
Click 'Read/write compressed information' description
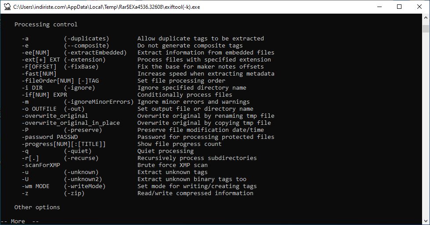[x=195, y=193]
